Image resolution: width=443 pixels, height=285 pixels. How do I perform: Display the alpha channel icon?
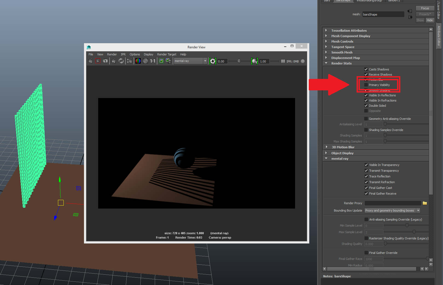tap(145, 61)
